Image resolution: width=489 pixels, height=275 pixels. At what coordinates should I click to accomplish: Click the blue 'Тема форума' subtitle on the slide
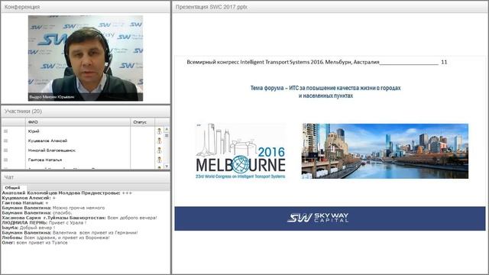coord(325,92)
